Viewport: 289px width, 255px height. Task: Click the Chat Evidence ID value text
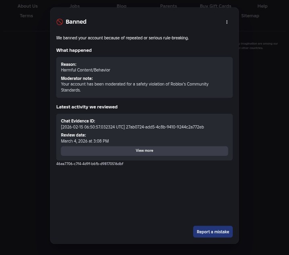pyautogui.click(x=132, y=127)
